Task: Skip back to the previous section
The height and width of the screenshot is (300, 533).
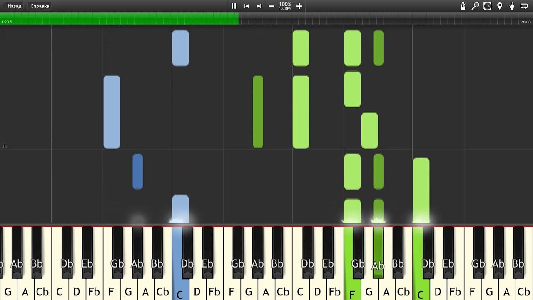Action: tap(247, 6)
